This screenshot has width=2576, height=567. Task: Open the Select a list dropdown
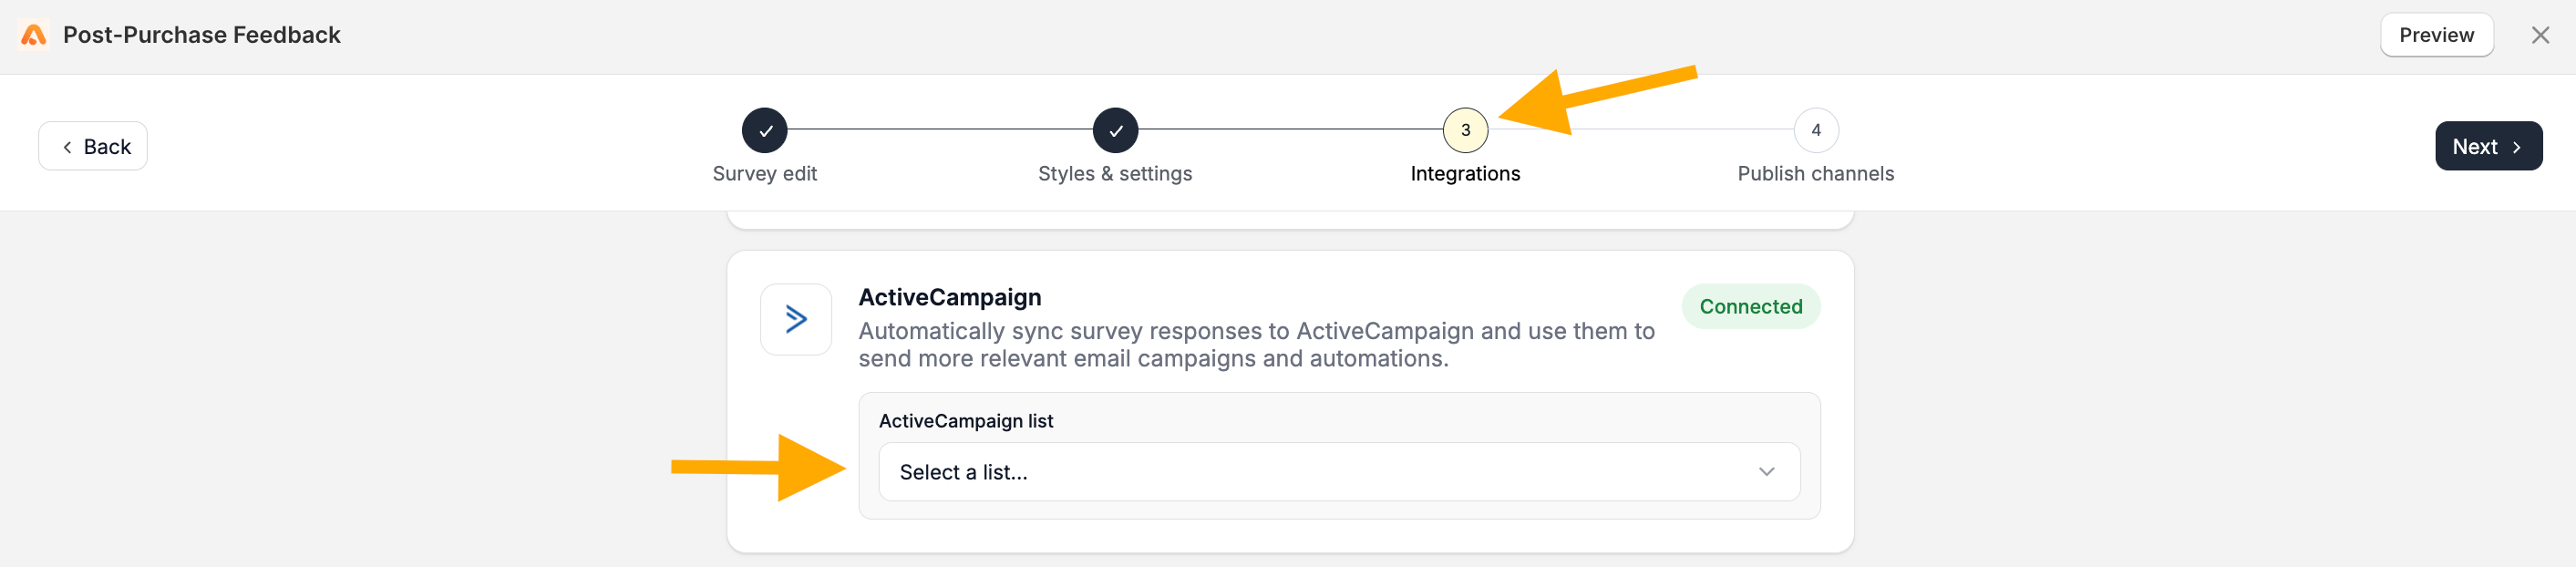click(1339, 472)
